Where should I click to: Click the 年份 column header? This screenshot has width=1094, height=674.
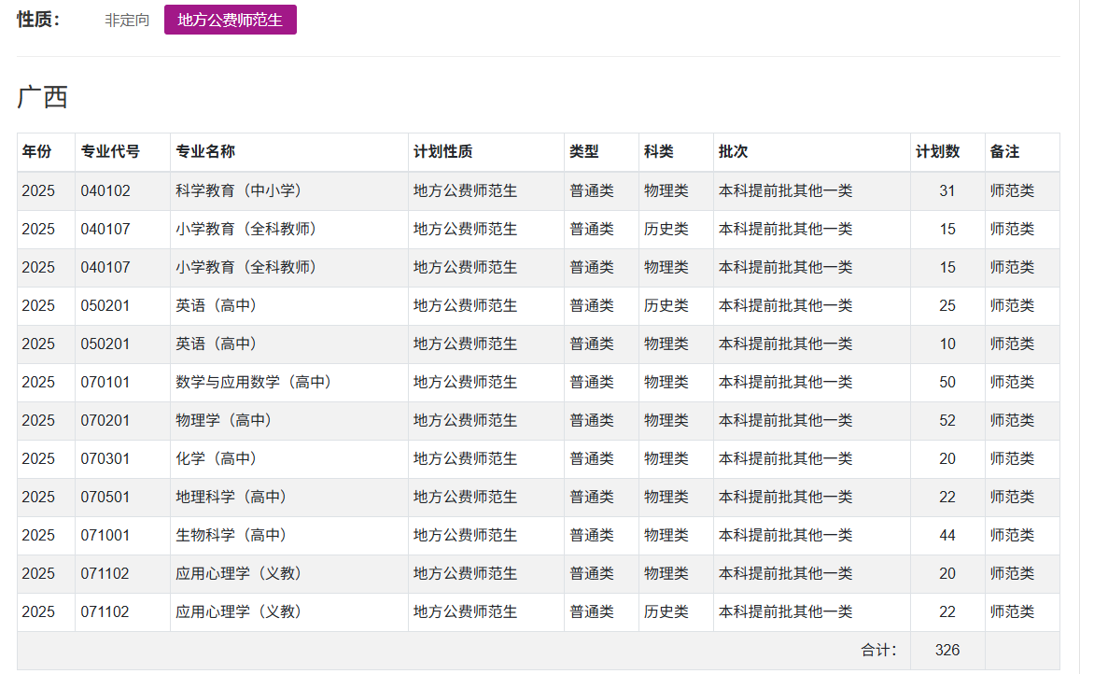(x=37, y=152)
